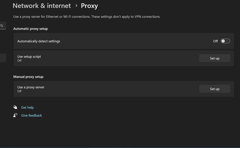Open the Give feedback link
The height and width of the screenshot is (148, 240).
coord(31,115)
